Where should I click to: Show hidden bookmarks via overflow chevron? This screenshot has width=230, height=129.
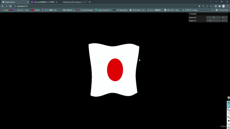click(213, 10)
